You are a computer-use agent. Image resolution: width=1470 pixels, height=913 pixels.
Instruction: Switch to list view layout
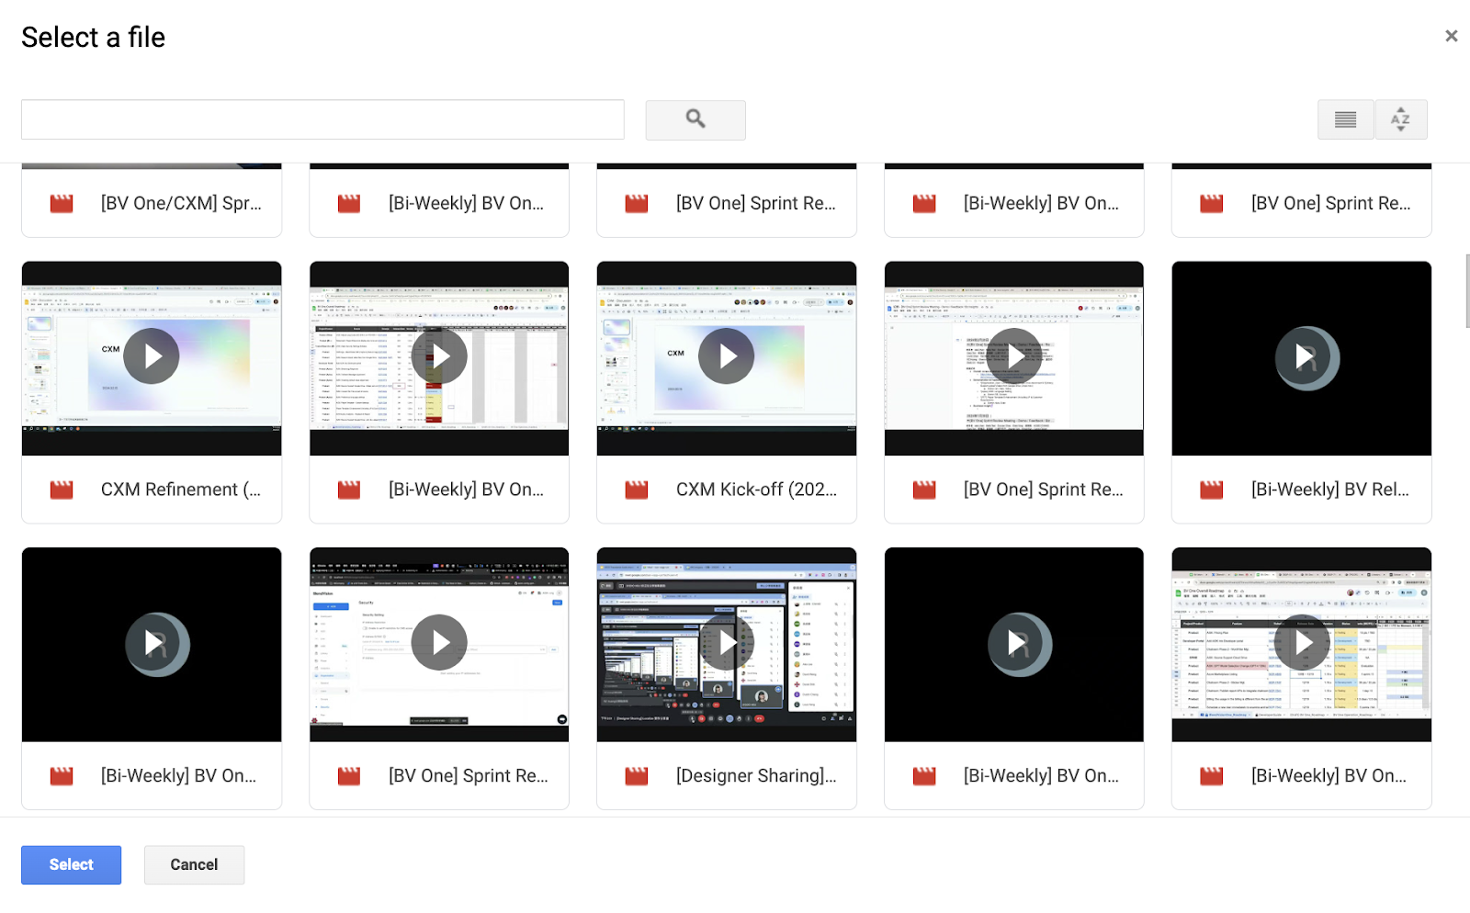click(x=1345, y=119)
